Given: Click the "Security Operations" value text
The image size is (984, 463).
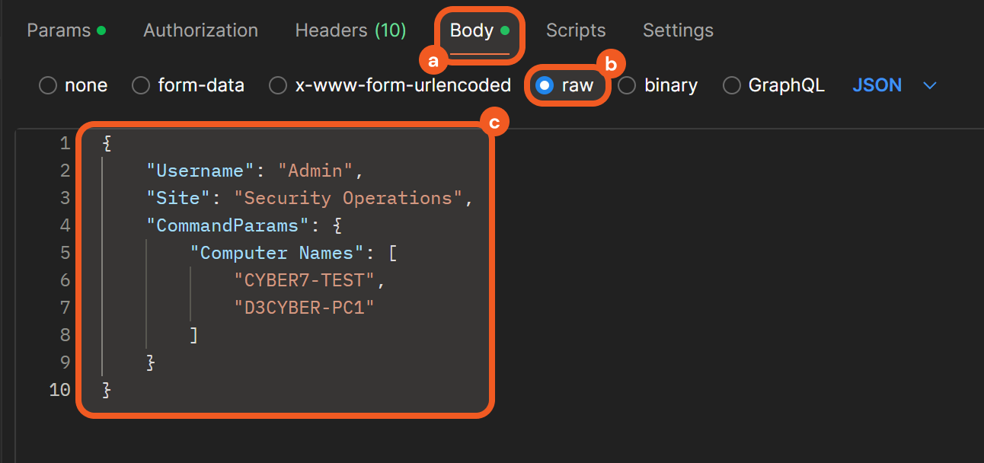Looking at the screenshot, I should point(348,198).
